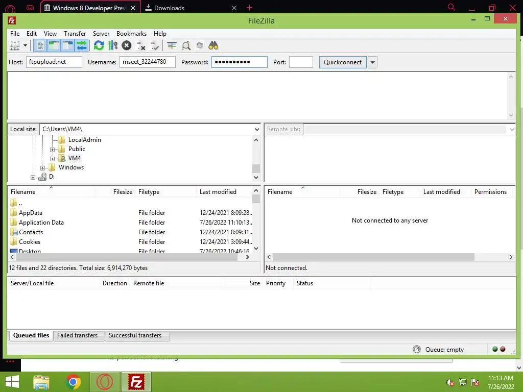Expand the Public folder in tree

[x=53, y=150]
